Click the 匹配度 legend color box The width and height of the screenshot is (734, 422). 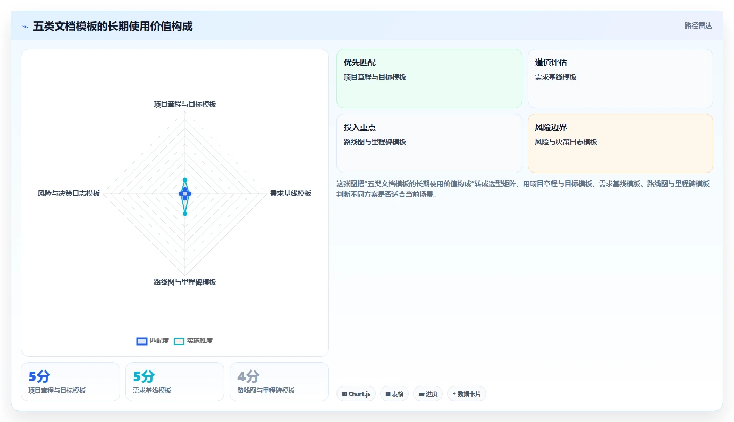point(142,341)
